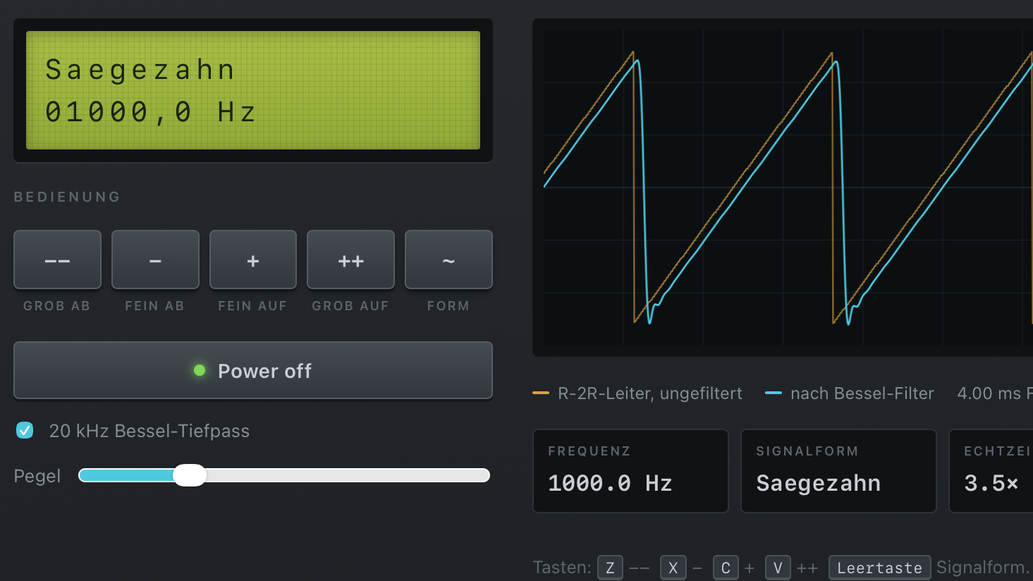
Task: Click the double-plus GROB AUF button
Action: [350, 259]
